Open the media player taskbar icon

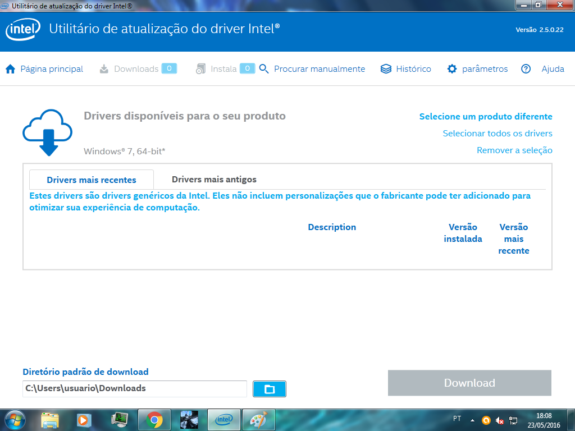[x=84, y=420]
